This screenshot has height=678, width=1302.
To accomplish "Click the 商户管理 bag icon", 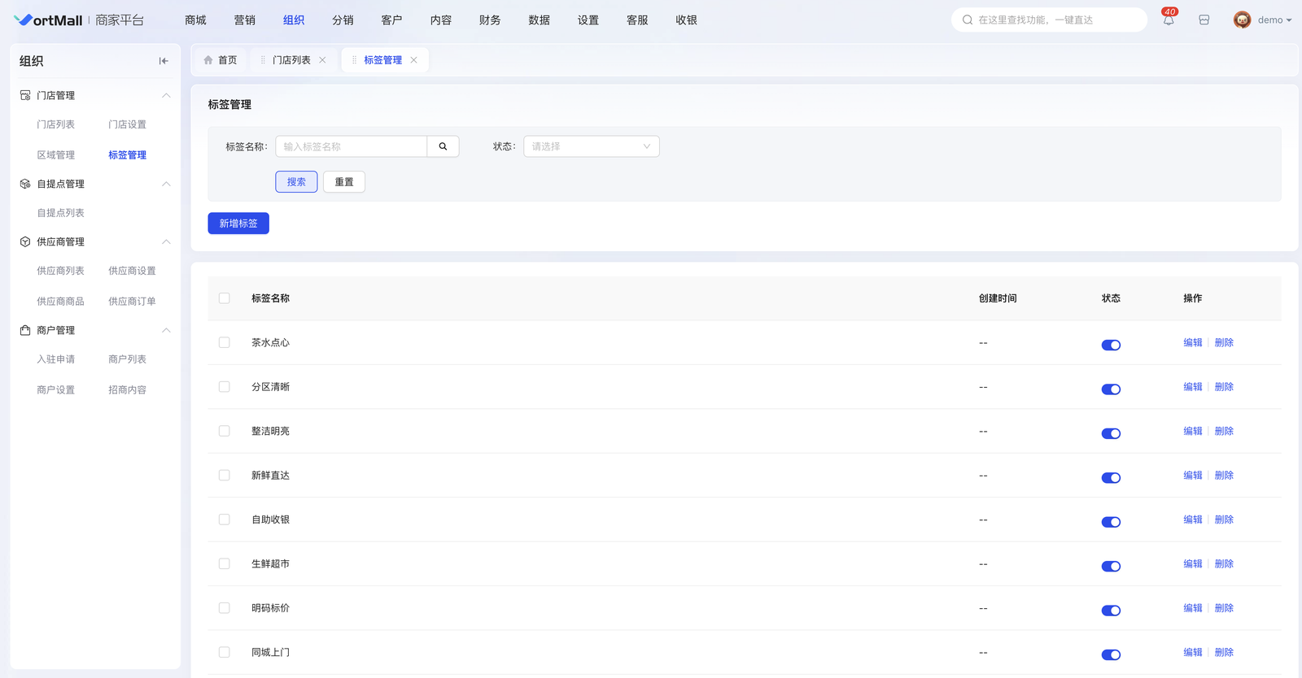I will tap(25, 330).
